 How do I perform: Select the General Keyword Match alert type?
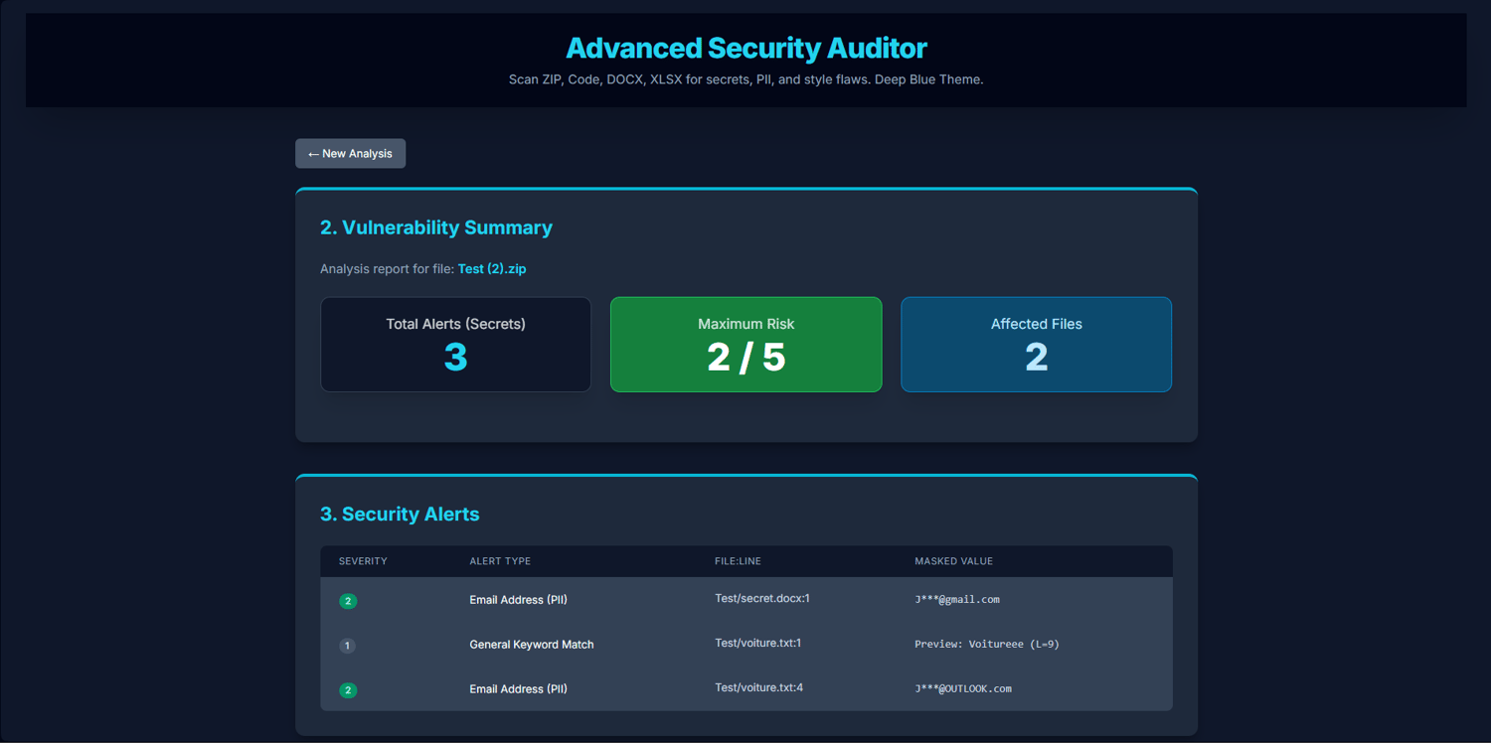(x=532, y=645)
